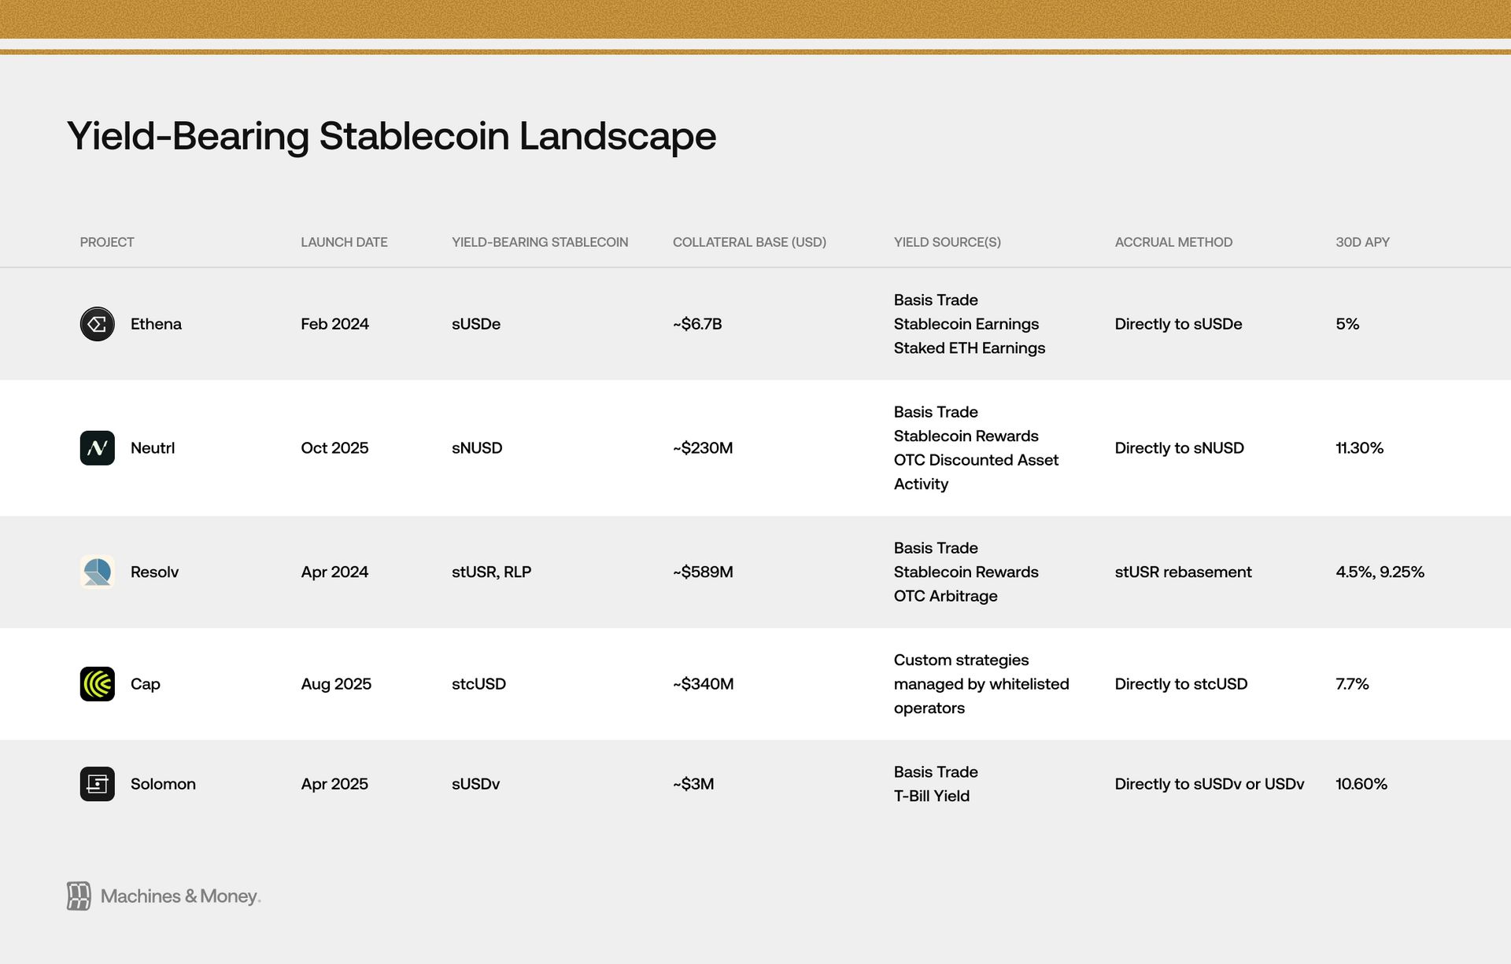The width and height of the screenshot is (1511, 964).
Task: Click the Solomon project name
Action: (x=163, y=784)
